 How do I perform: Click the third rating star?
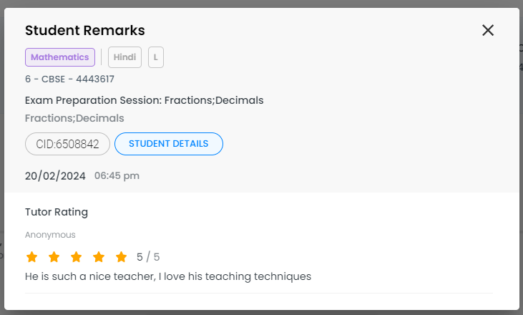coord(77,257)
